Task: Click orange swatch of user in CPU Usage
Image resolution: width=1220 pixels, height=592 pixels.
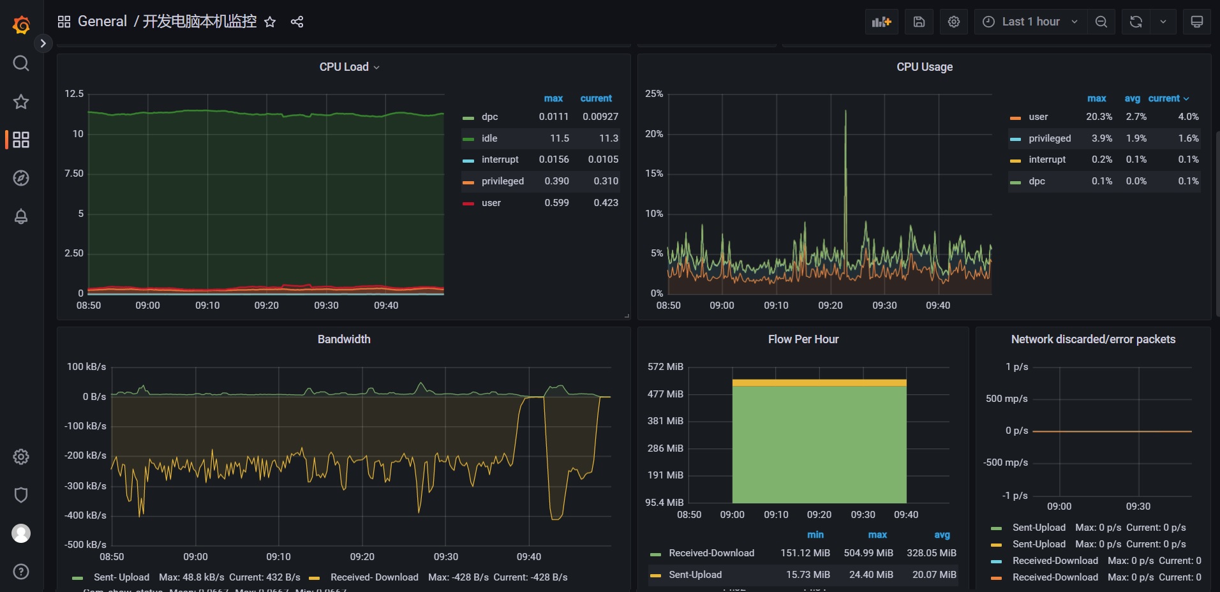Action: pyautogui.click(x=1015, y=118)
